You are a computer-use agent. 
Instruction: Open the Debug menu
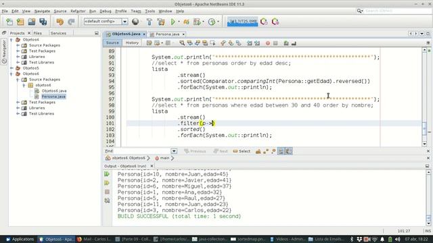click(106, 11)
